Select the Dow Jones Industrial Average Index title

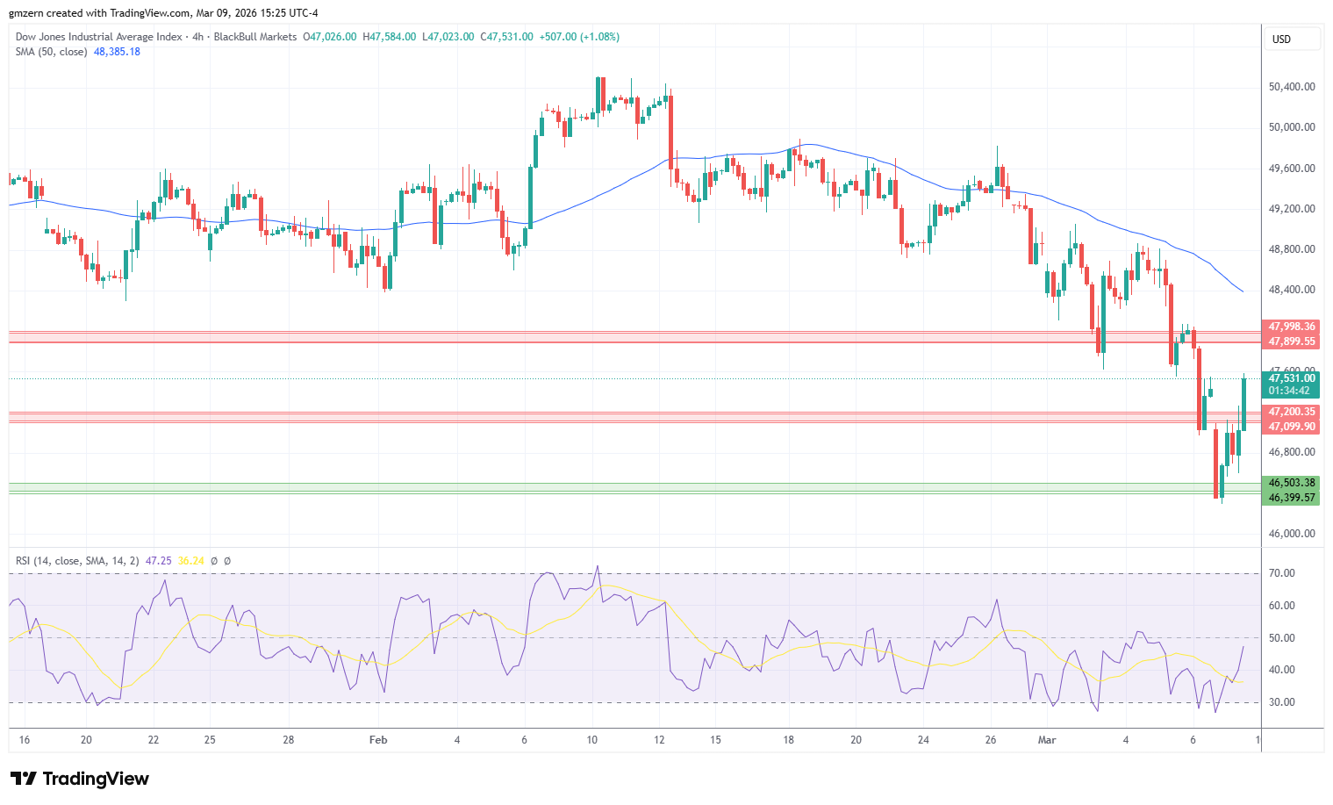point(98,37)
